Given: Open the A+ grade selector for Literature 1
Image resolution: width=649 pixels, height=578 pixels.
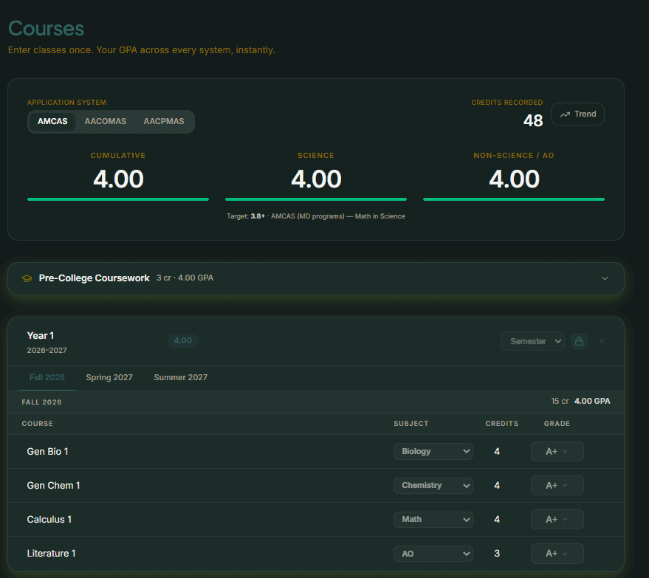Looking at the screenshot, I should tap(557, 554).
